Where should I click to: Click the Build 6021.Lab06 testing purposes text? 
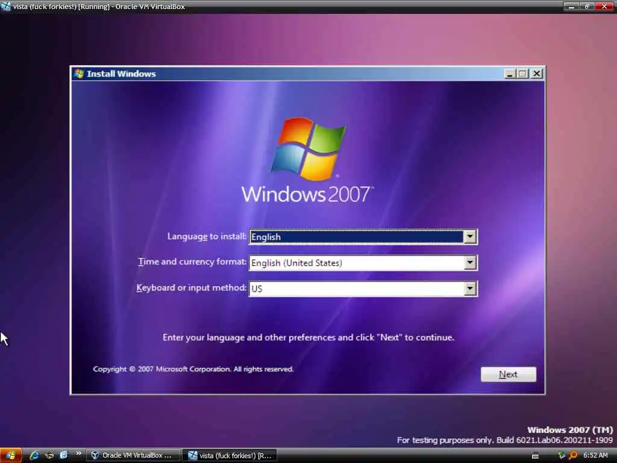(x=505, y=440)
